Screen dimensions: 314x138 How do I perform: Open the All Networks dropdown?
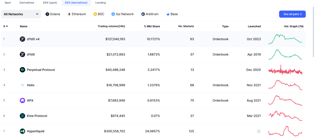point(21,14)
